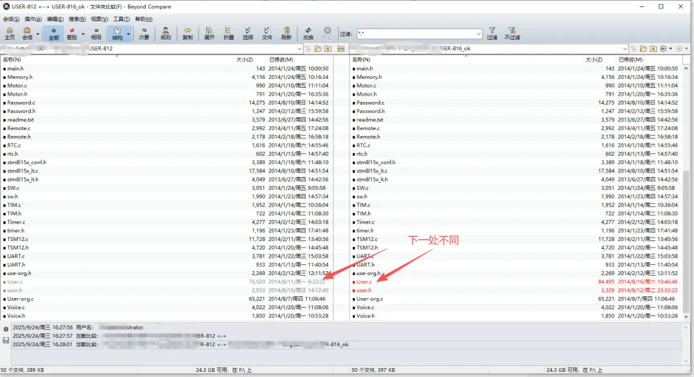Show only same files with 相同

96,33
